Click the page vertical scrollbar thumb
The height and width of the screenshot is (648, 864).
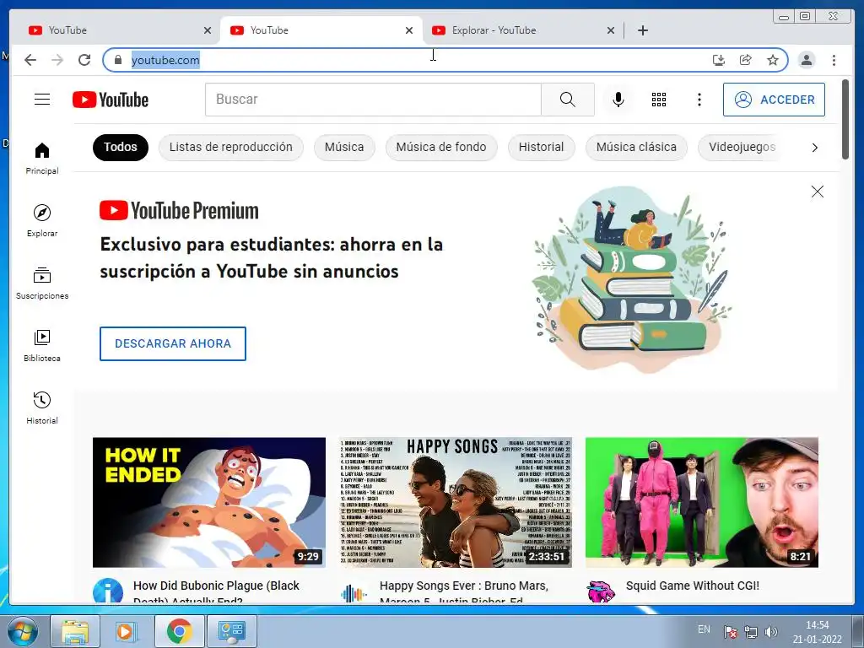(x=845, y=120)
